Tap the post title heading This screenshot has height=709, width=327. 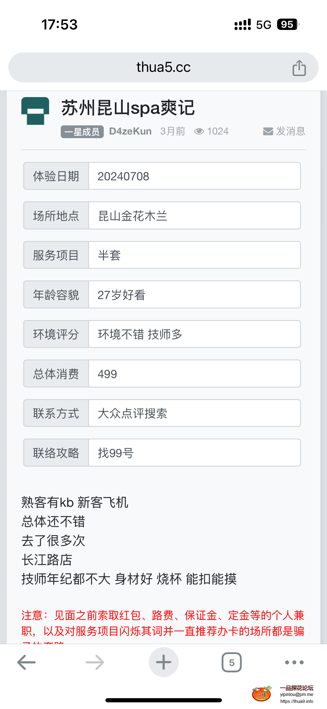[128, 108]
